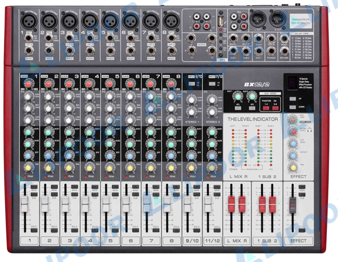Viewport: 338px width, 262px height.
Task: Click the effect RETURN jack
Action: [x=284, y=51]
